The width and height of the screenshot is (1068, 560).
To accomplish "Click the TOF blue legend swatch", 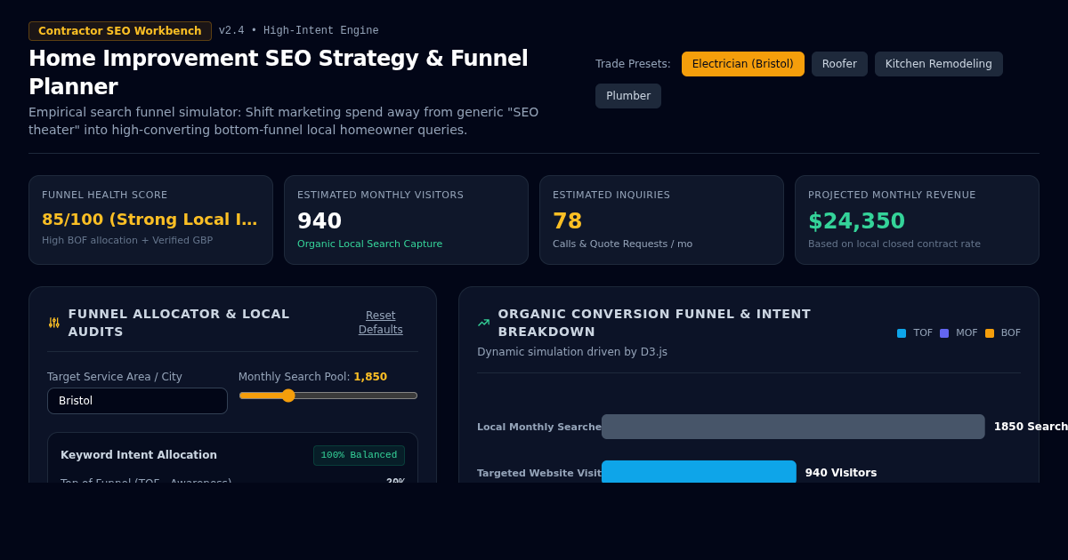I will [x=902, y=333].
